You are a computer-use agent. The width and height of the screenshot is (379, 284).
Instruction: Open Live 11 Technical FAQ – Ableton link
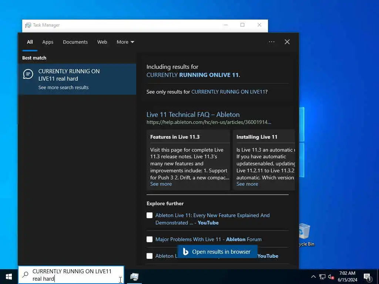[x=193, y=115]
